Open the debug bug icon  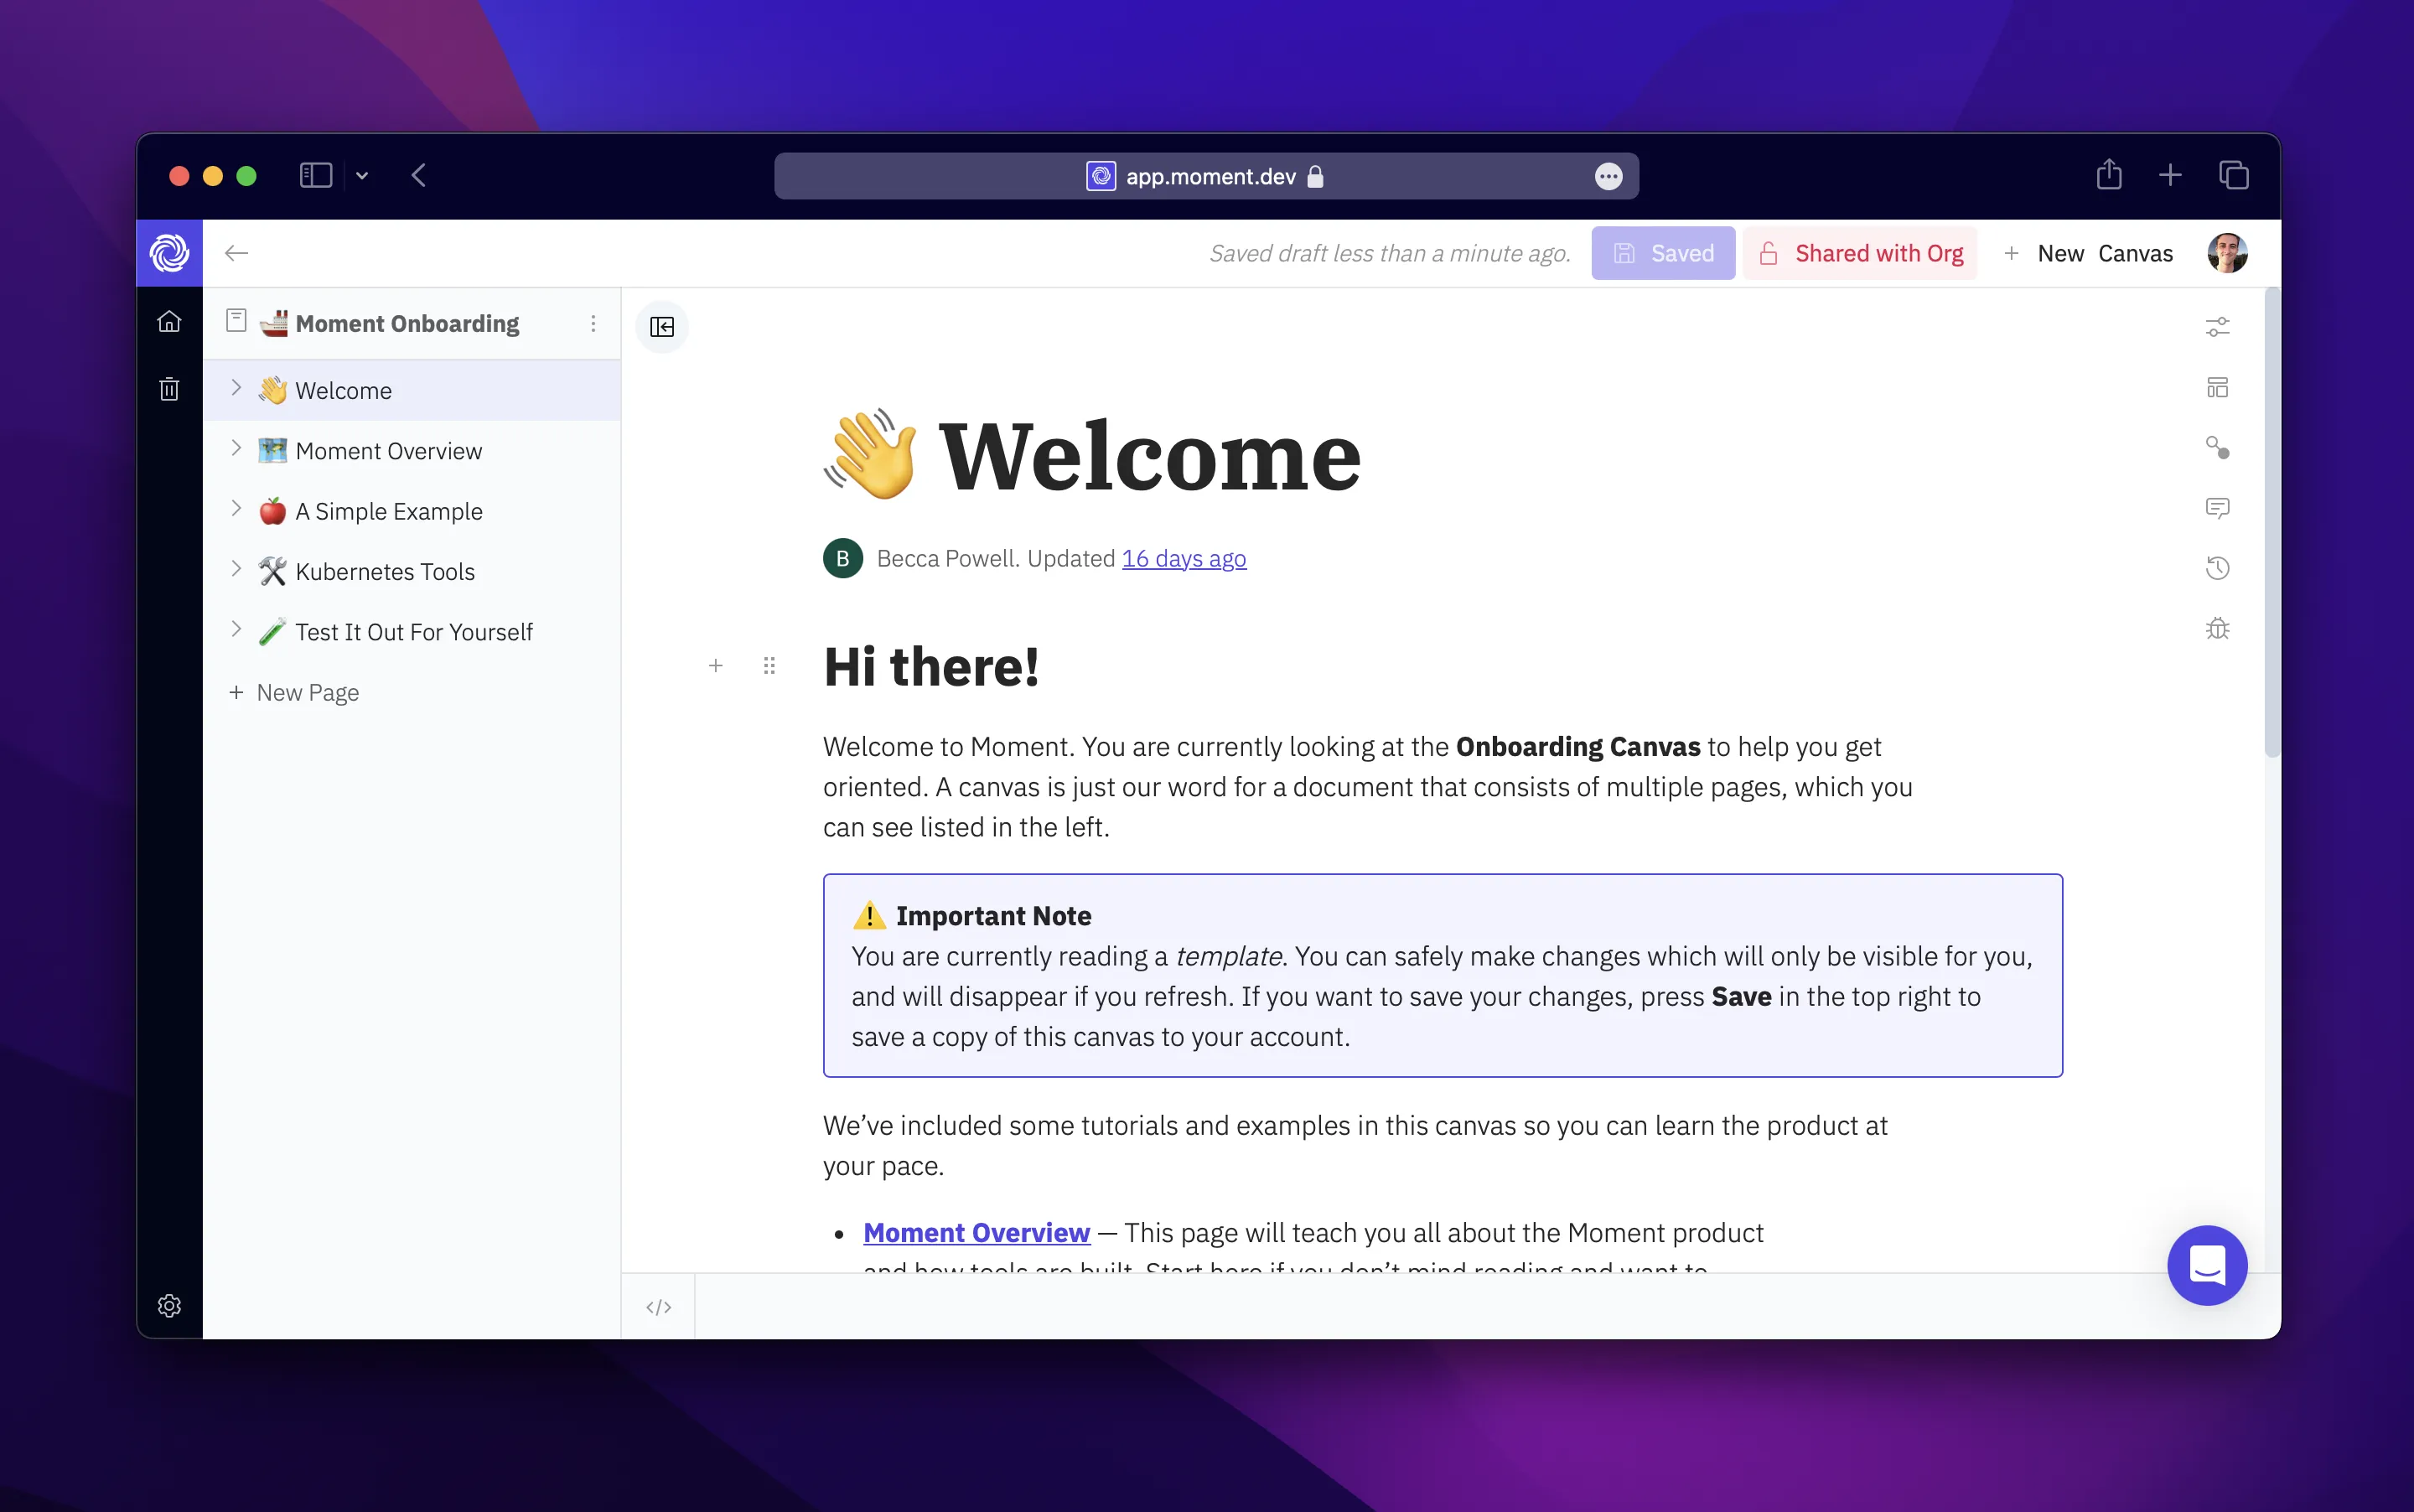[x=2218, y=629]
